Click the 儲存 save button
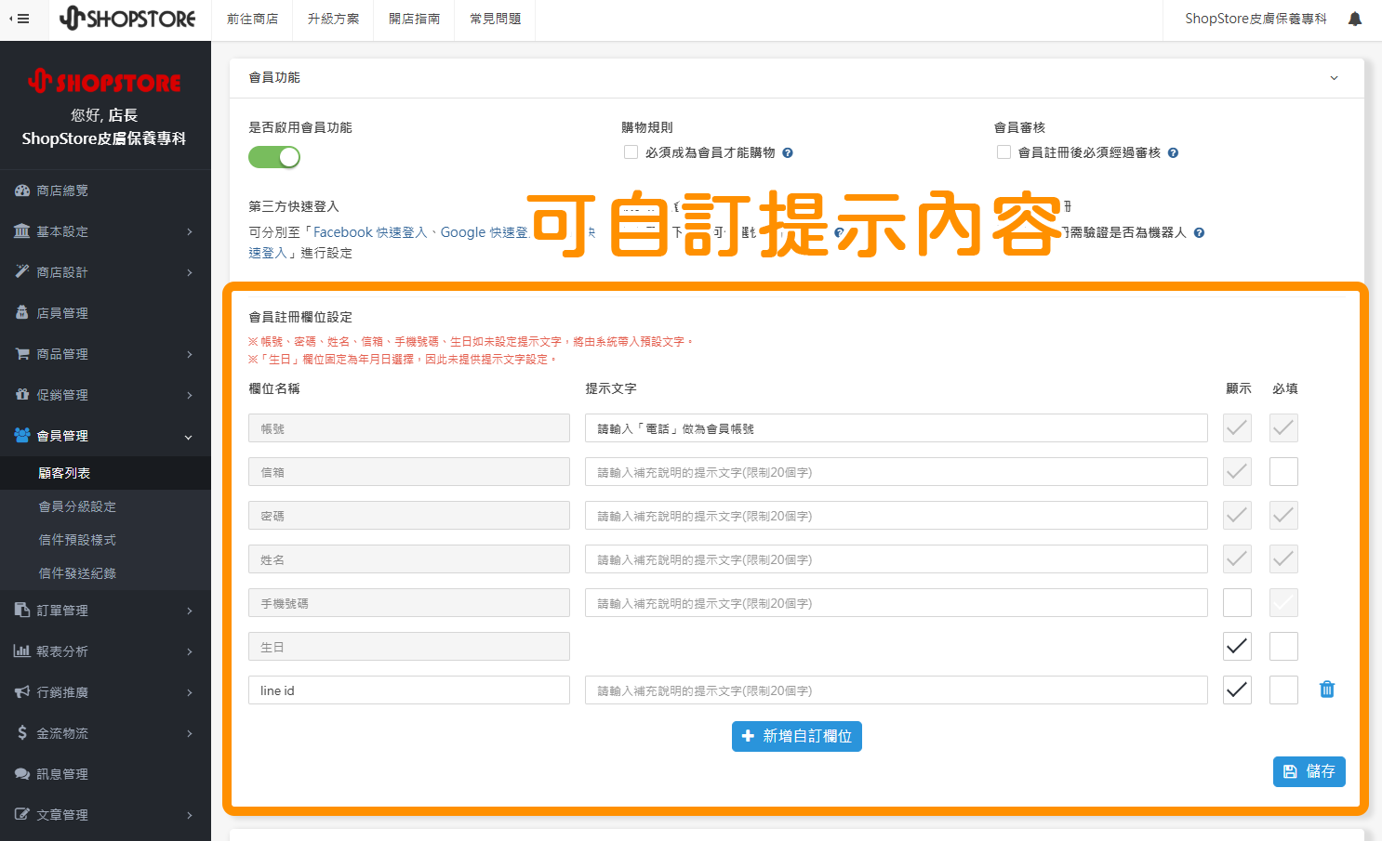1382x841 pixels. 1309,771
